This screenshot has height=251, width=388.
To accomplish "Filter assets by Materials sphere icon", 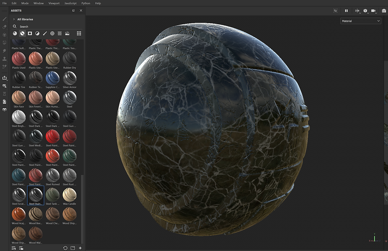I will [x=15, y=33].
